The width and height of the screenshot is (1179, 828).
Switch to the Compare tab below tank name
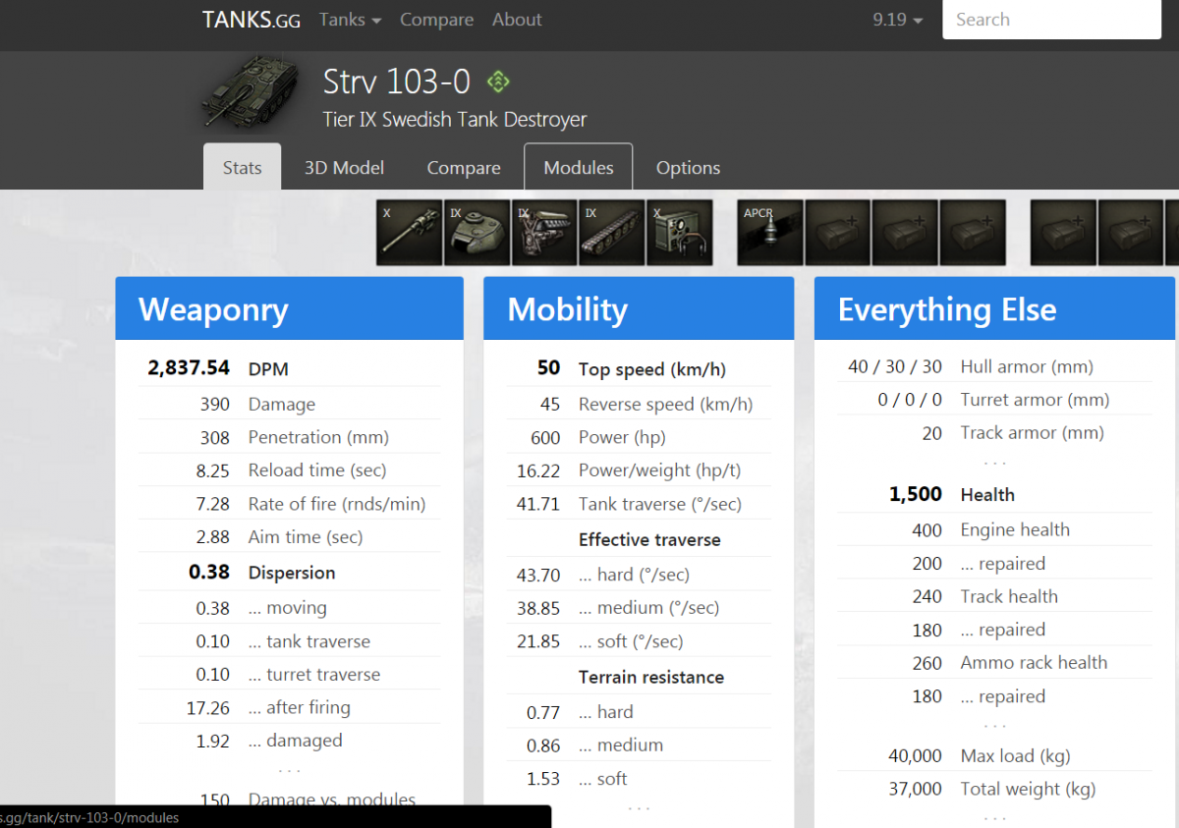click(464, 167)
